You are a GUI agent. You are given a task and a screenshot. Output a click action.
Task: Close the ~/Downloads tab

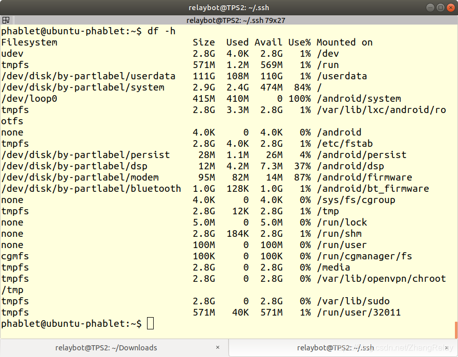(218, 347)
